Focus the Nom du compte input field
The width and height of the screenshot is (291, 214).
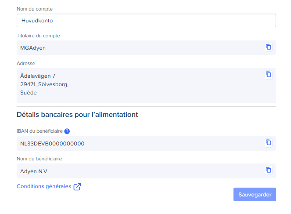tap(146, 20)
